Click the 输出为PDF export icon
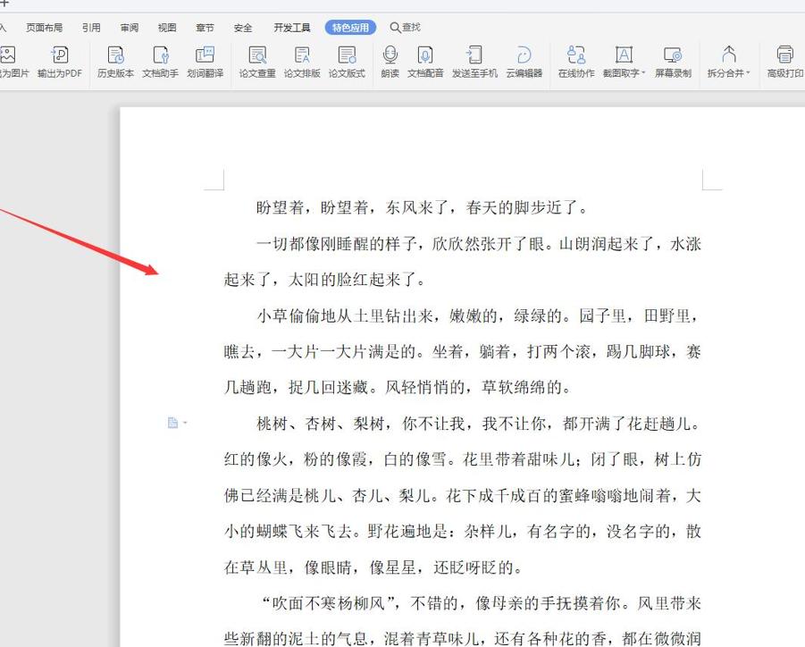This screenshot has height=647, width=805. [59, 63]
